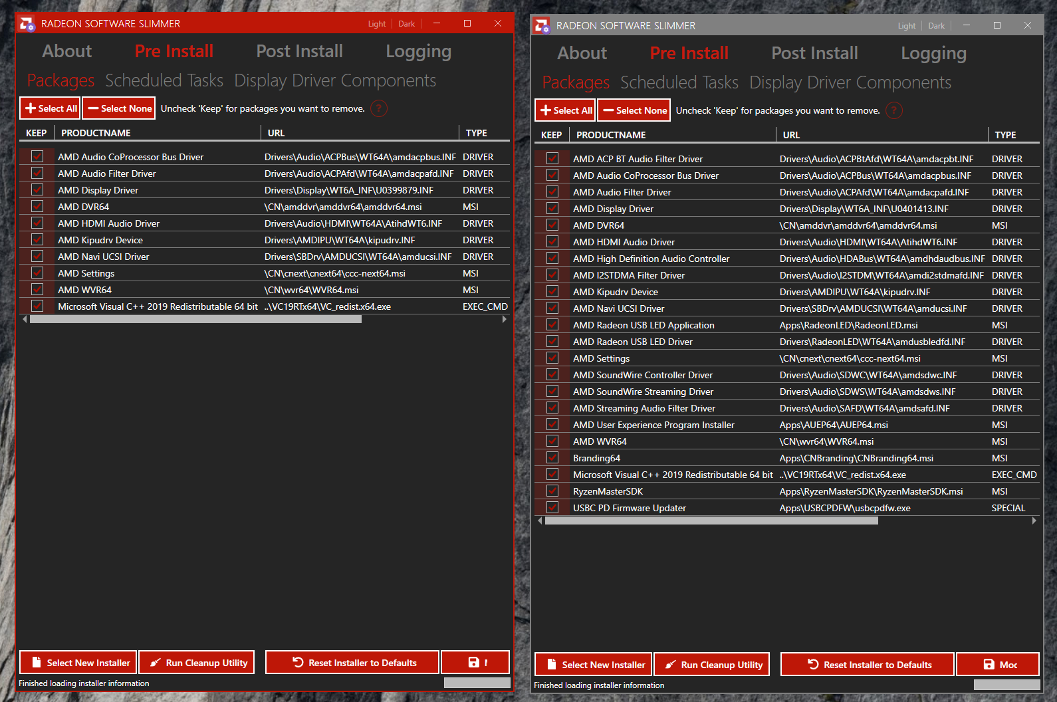Click the list's right scroll arrow in gray-titled window
This screenshot has width=1057, height=702.
click(1034, 521)
